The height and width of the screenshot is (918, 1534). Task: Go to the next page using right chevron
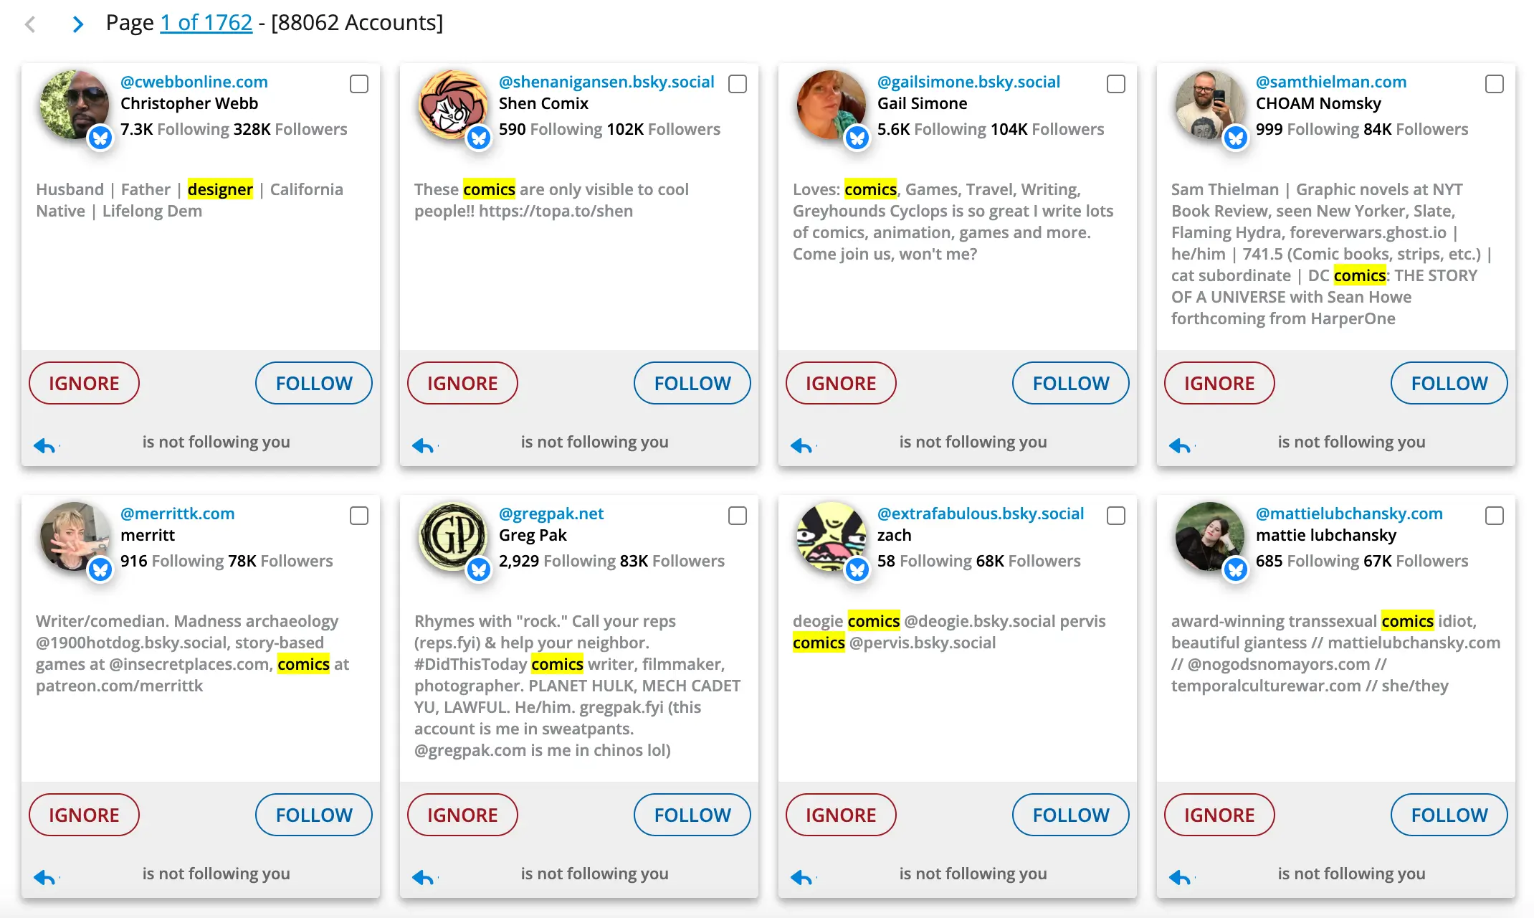pos(78,24)
